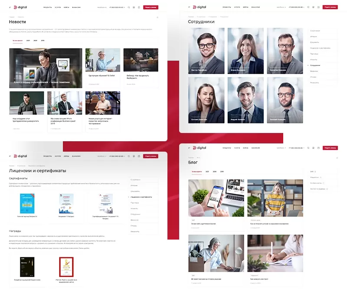Click the cart icon on the Новости page header
Viewport: 347px width, 305px height.
point(139,7)
